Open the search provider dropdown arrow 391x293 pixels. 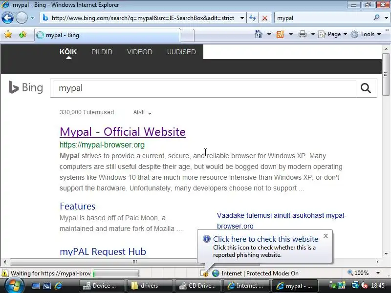pyautogui.click(x=386, y=18)
